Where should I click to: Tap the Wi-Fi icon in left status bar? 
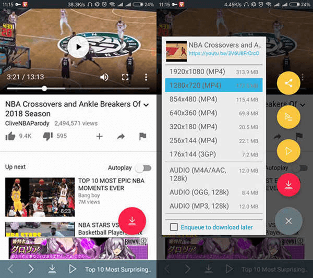pyautogui.click(x=112, y=4)
